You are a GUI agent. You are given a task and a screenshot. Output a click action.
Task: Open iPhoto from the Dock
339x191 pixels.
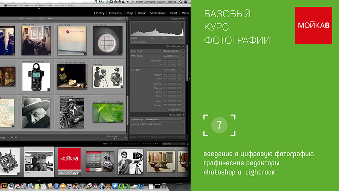[x=76, y=186]
